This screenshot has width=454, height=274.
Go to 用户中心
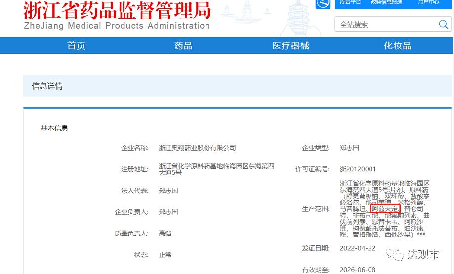428,2
